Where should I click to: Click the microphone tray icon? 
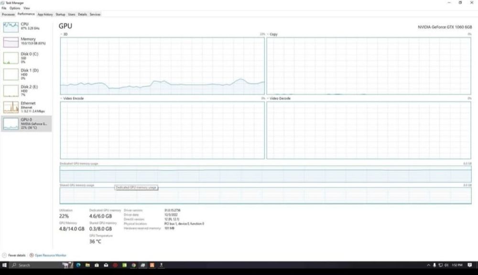coord(435,265)
